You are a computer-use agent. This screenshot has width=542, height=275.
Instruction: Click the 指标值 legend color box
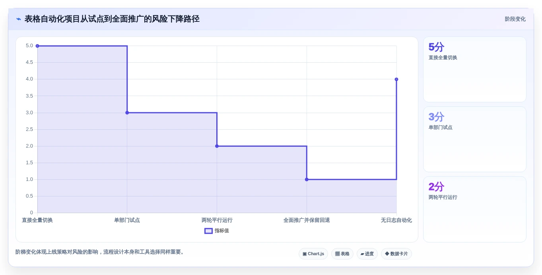click(208, 231)
